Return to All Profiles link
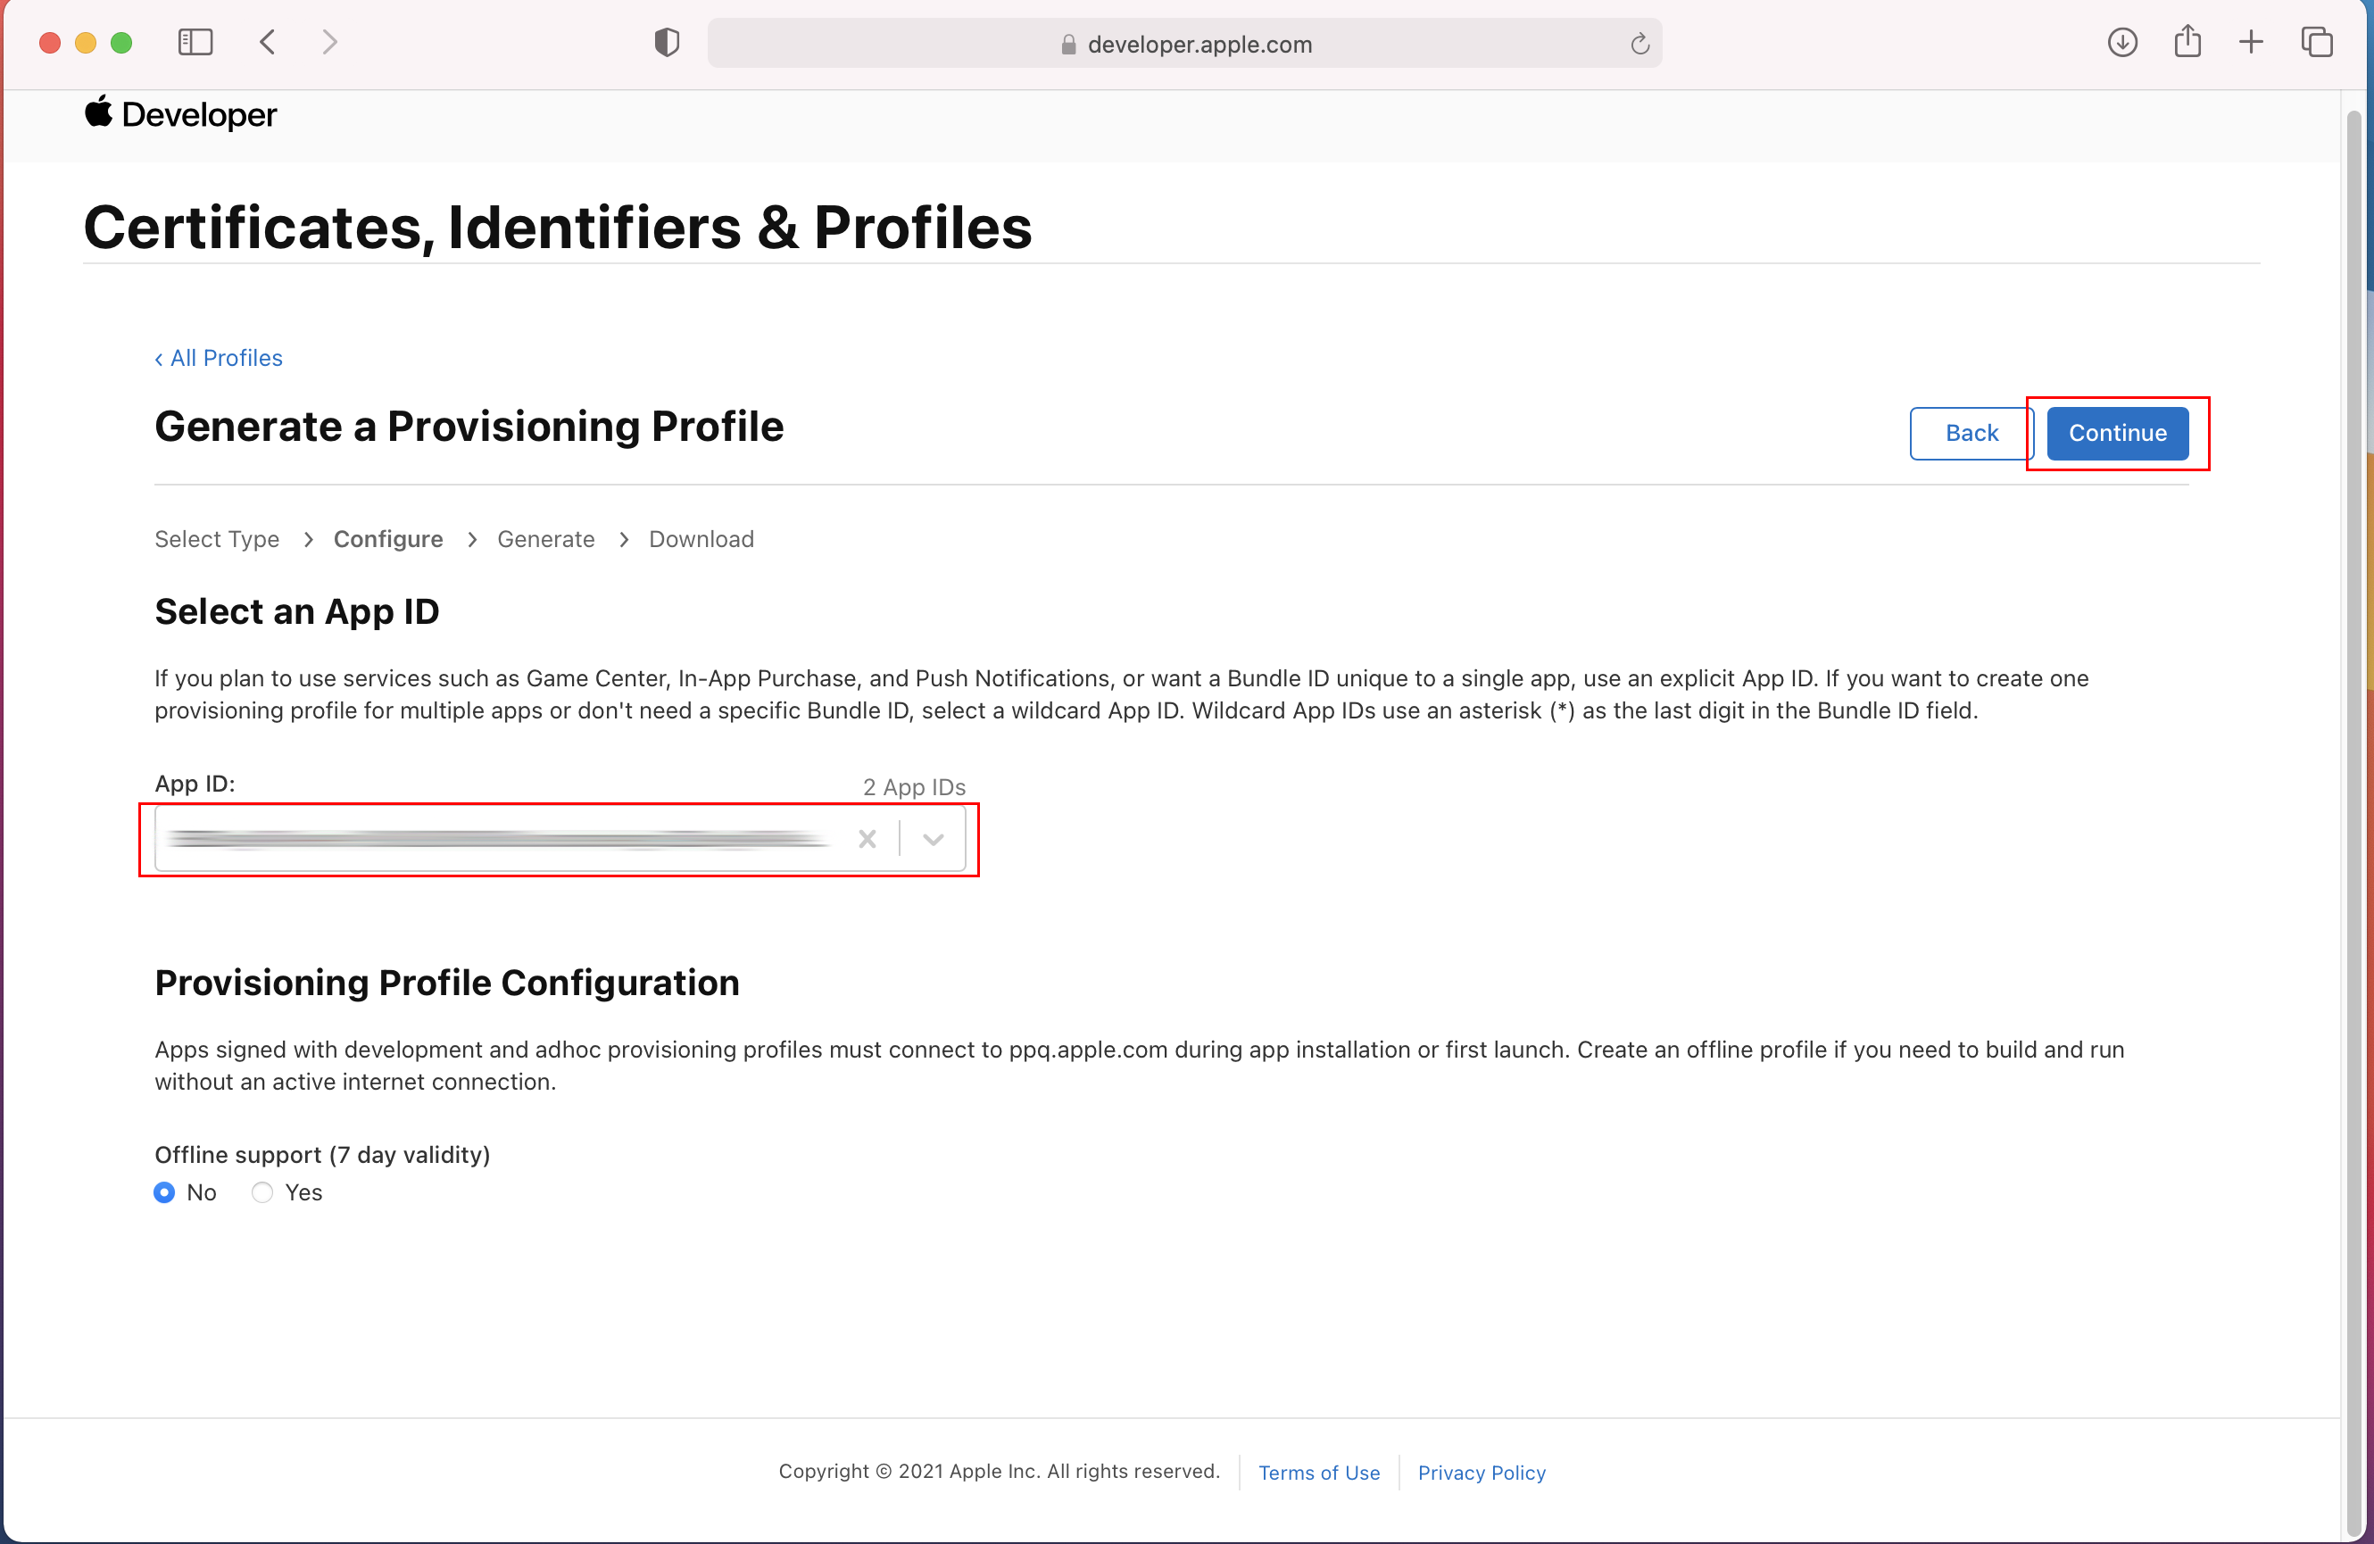The width and height of the screenshot is (2374, 1544). pos(220,358)
